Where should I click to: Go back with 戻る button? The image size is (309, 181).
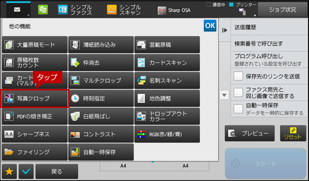pos(57,172)
